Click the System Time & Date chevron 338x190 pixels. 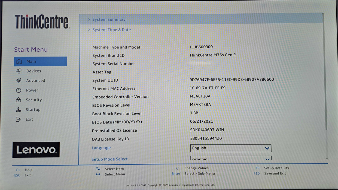89,30
